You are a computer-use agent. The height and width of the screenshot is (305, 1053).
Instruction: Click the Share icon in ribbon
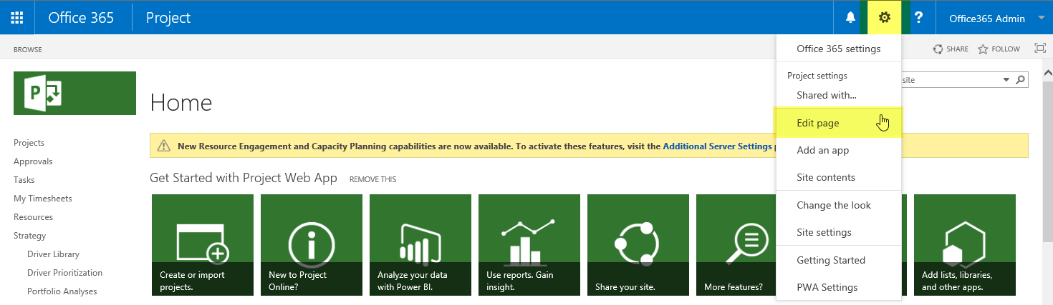click(937, 49)
